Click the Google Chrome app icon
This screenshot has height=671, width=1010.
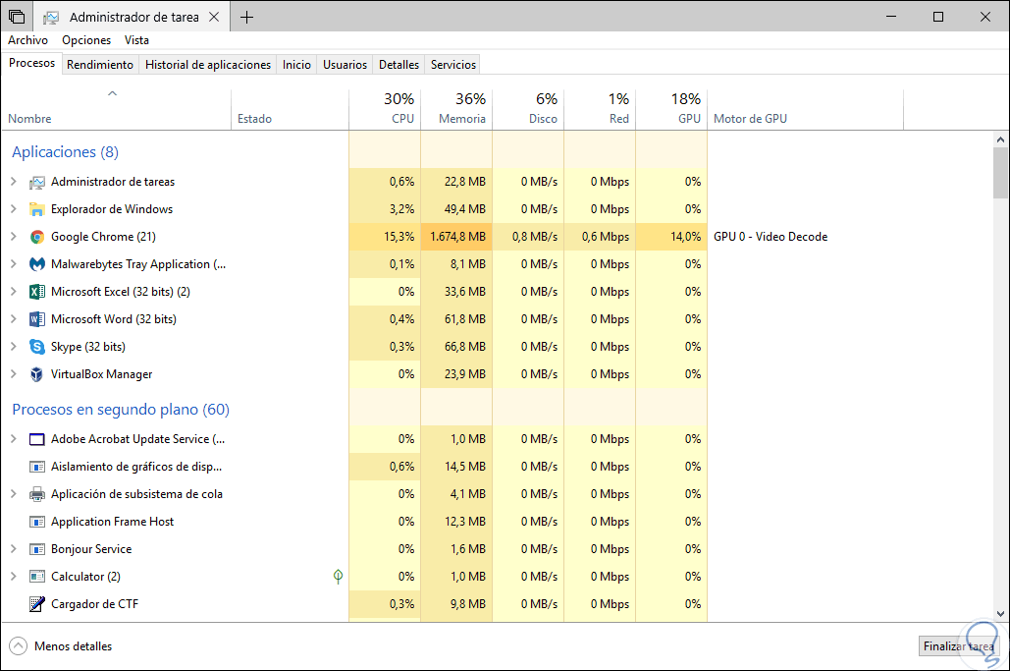(37, 237)
